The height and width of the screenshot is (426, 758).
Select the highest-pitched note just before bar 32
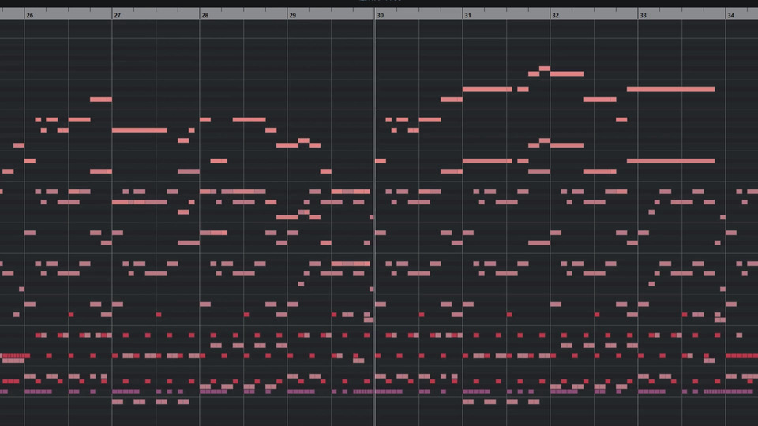[544, 69]
